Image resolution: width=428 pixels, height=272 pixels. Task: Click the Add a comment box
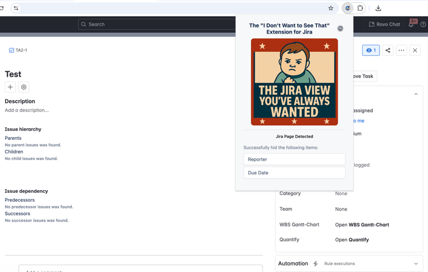pyautogui.click(x=140, y=269)
